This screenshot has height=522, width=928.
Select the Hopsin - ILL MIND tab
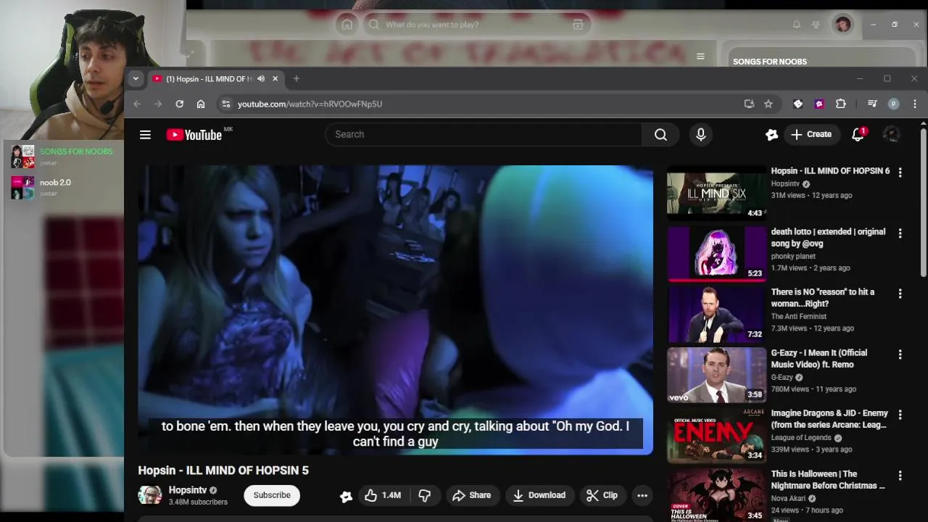[216, 78]
